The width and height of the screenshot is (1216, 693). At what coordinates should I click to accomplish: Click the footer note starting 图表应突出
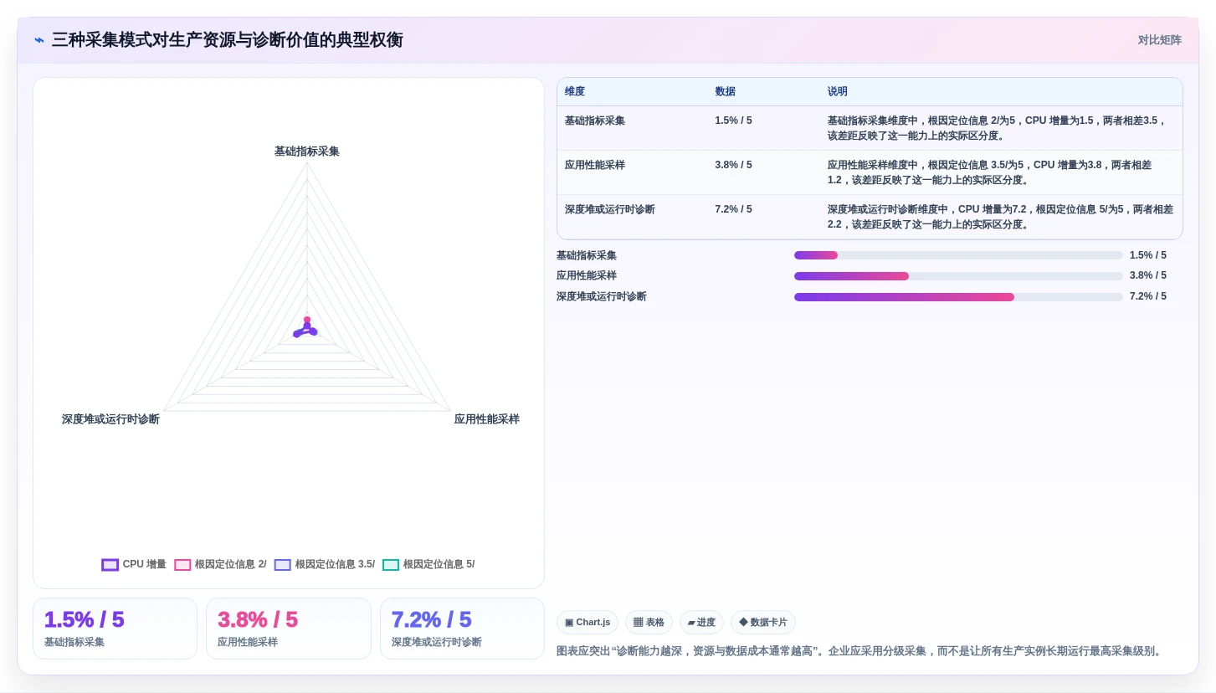point(860,651)
